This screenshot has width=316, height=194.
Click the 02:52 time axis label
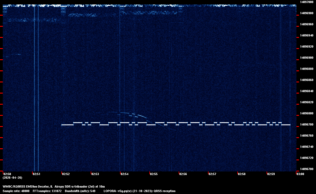[66, 174]
